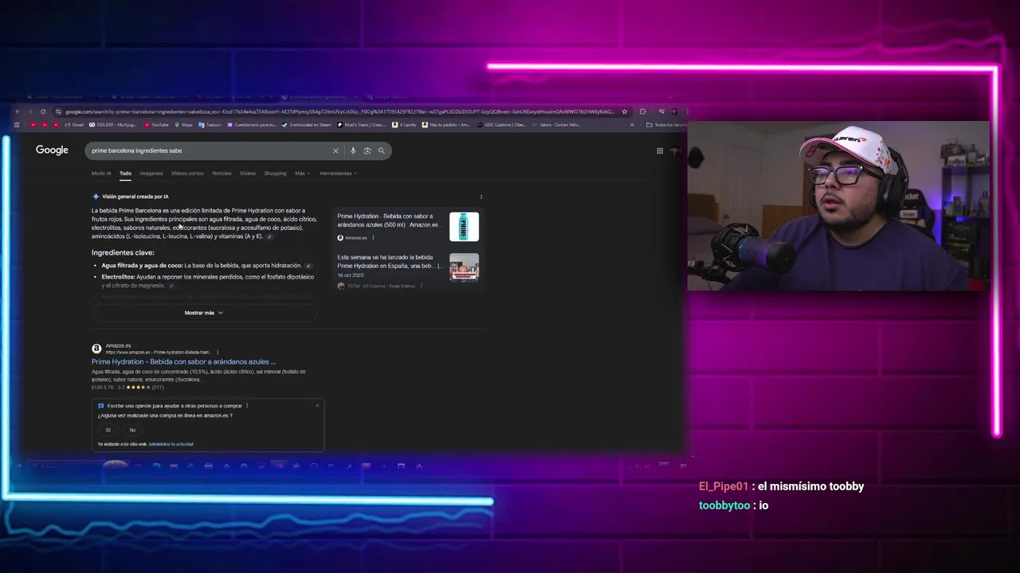This screenshot has height=573, width=1020.
Task: Click the magnifier search icon in the search box
Action: click(x=382, y=150)
